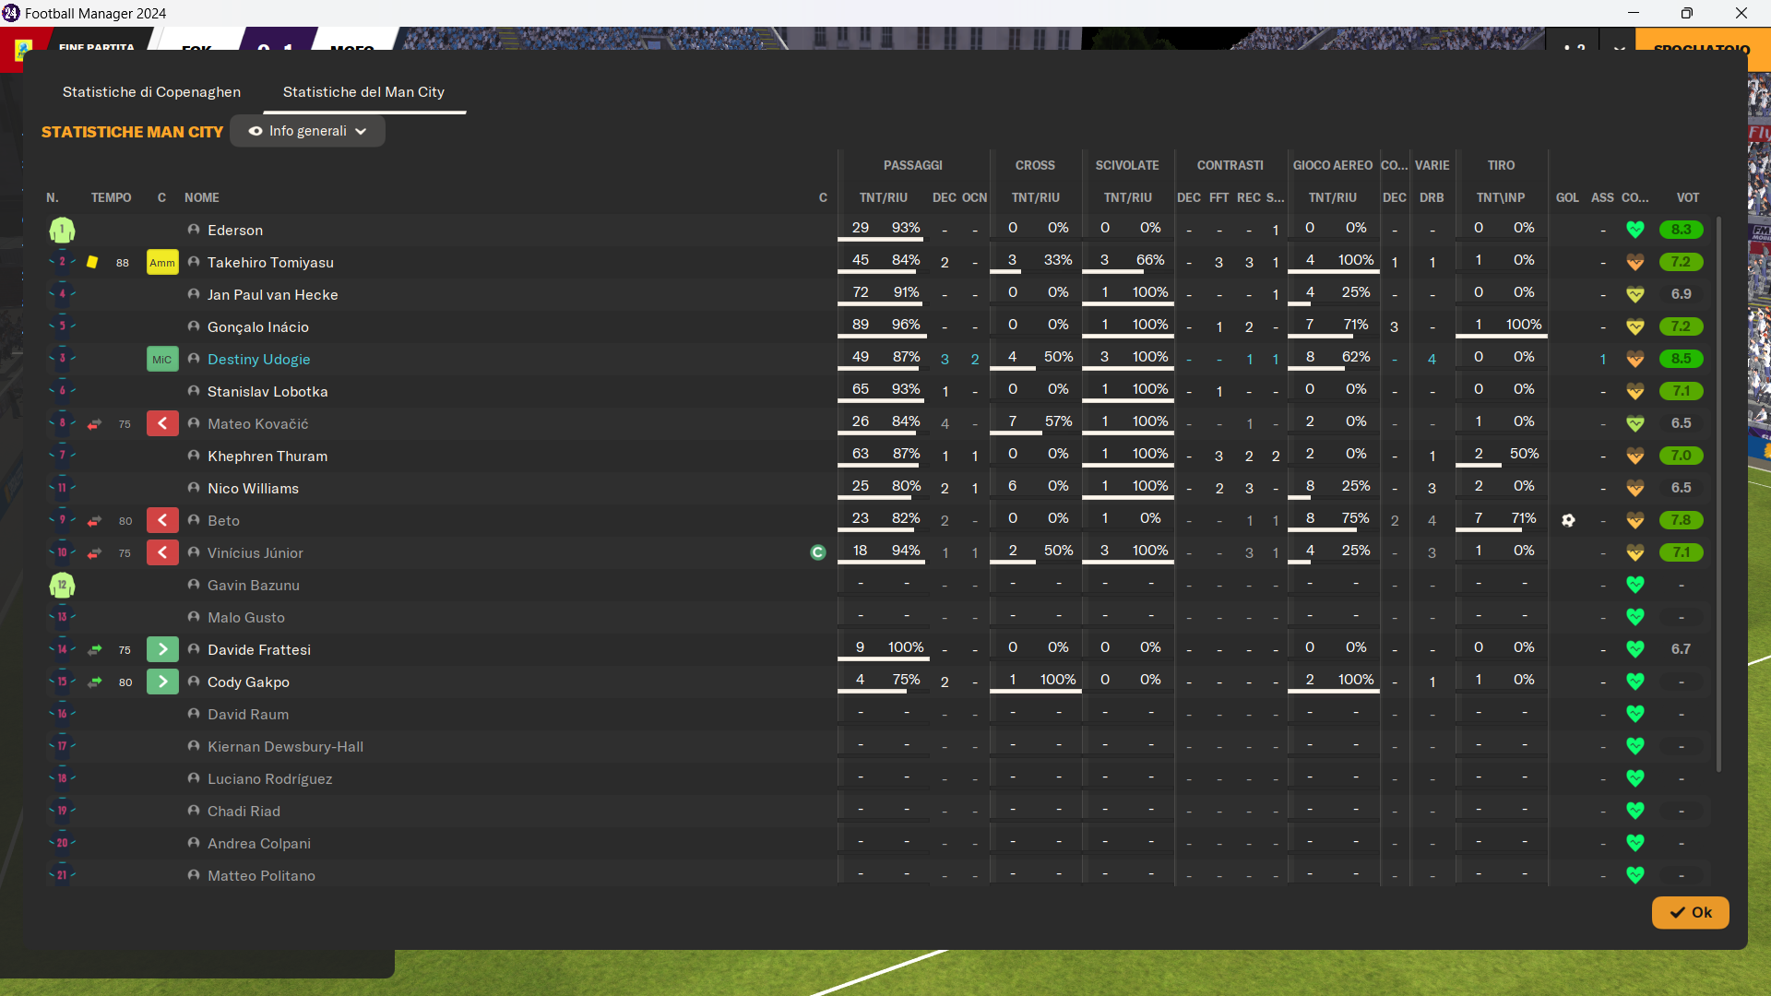Click the vertical scrollbar of the stats table
The width and height of the screenshot is (1771, 996).
1718,493
